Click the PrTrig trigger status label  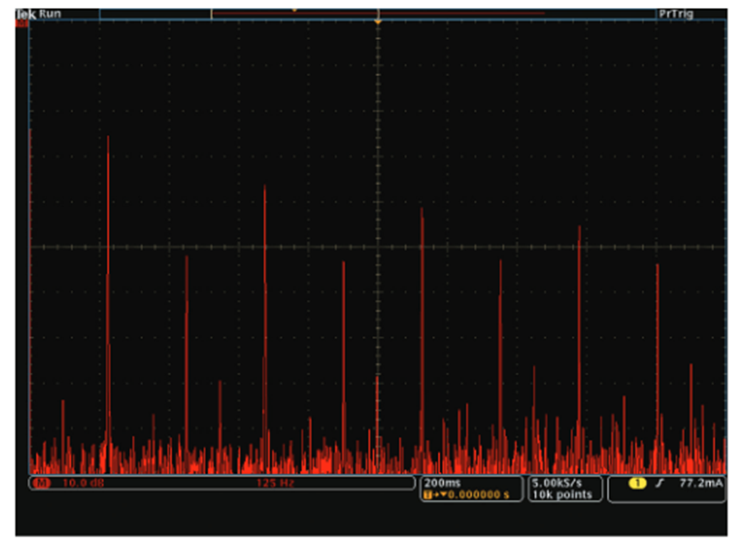(x=675, y=14)
